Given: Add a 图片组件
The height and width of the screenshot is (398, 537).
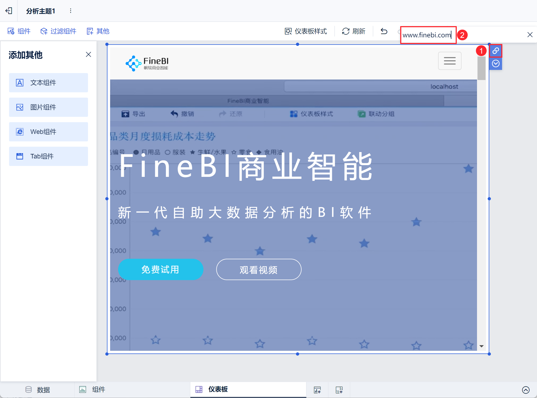Looking at the screenshot, I should [x=49, y=107].
